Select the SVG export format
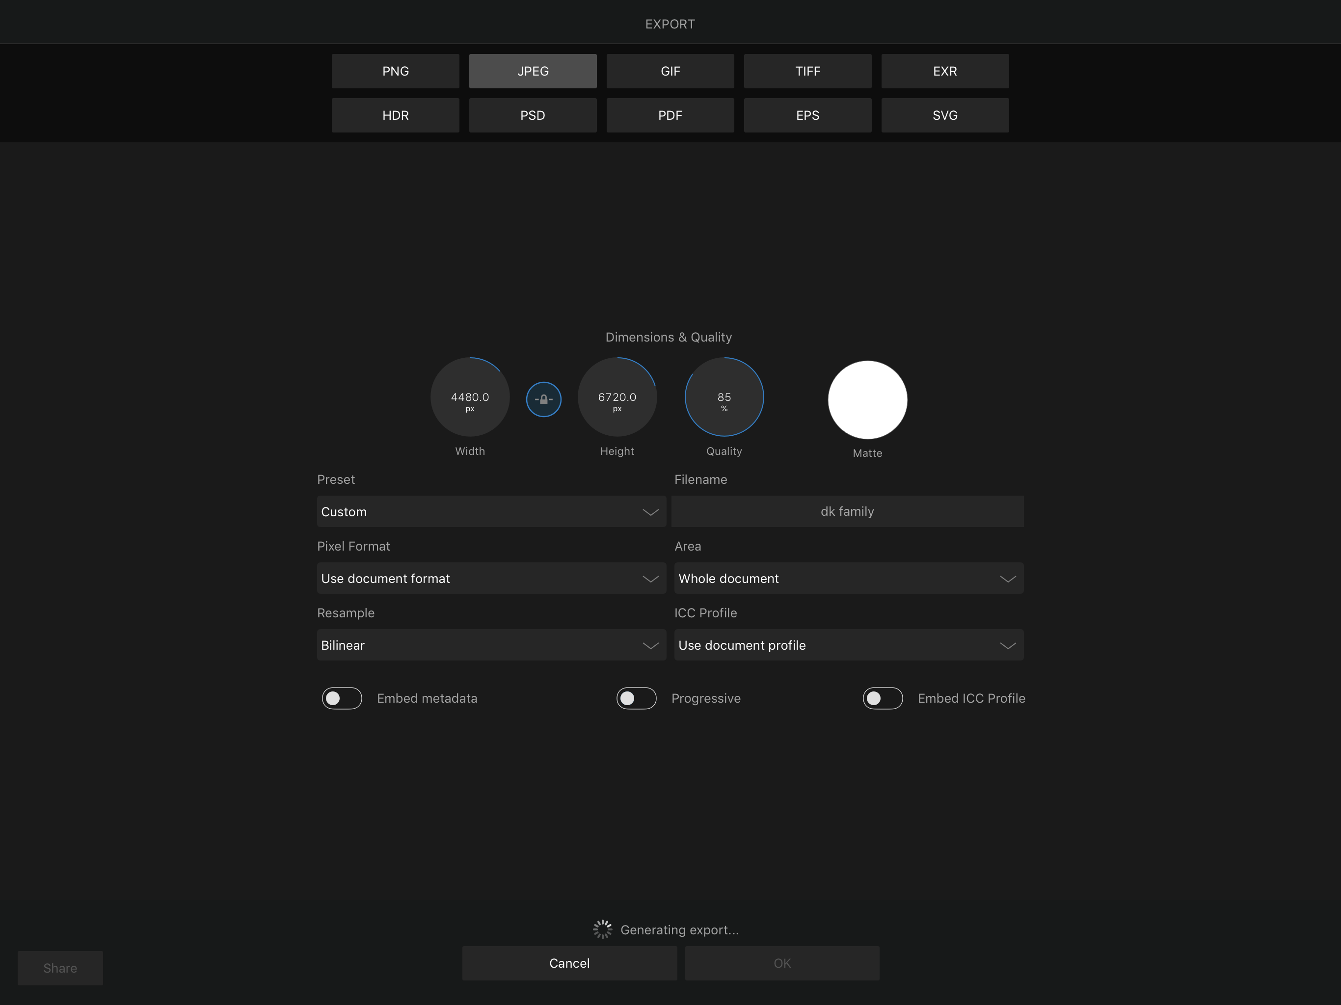Screen dimensions: 1341x1005 click(x=945, y=115)
